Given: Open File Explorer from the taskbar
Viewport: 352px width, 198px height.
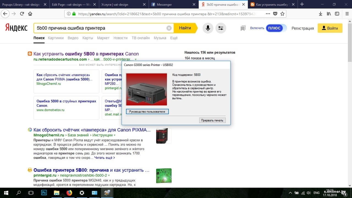Looking at the screenshot, I should tap(57, 193).
